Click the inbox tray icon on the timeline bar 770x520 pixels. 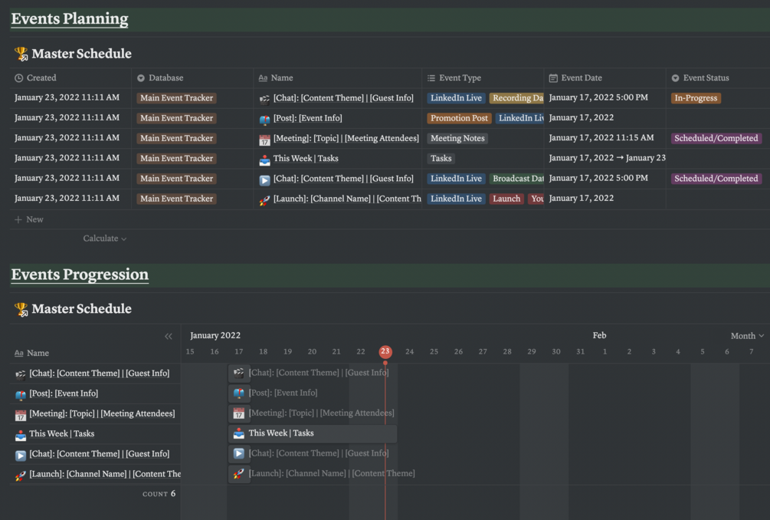point(239,433)
